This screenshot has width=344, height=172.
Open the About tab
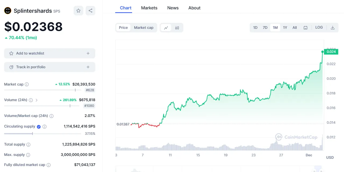194,8
